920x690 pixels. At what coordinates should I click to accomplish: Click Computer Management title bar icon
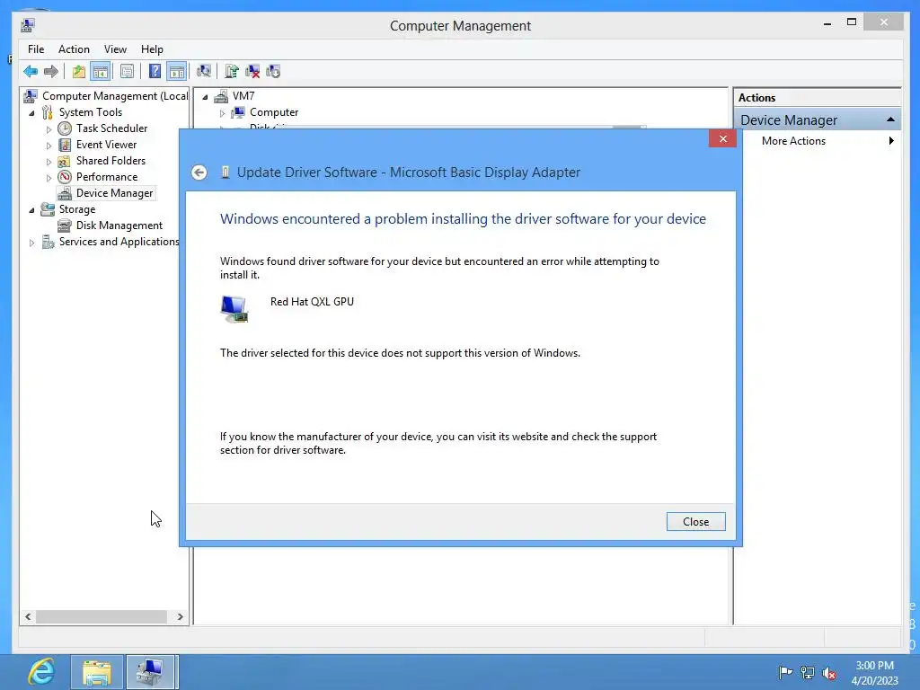(28, 25)
